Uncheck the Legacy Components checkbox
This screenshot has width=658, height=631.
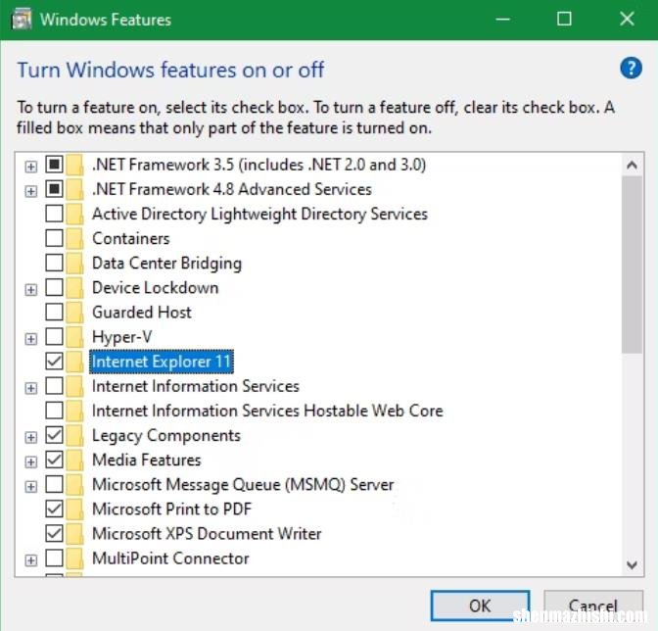pos(54,435)
